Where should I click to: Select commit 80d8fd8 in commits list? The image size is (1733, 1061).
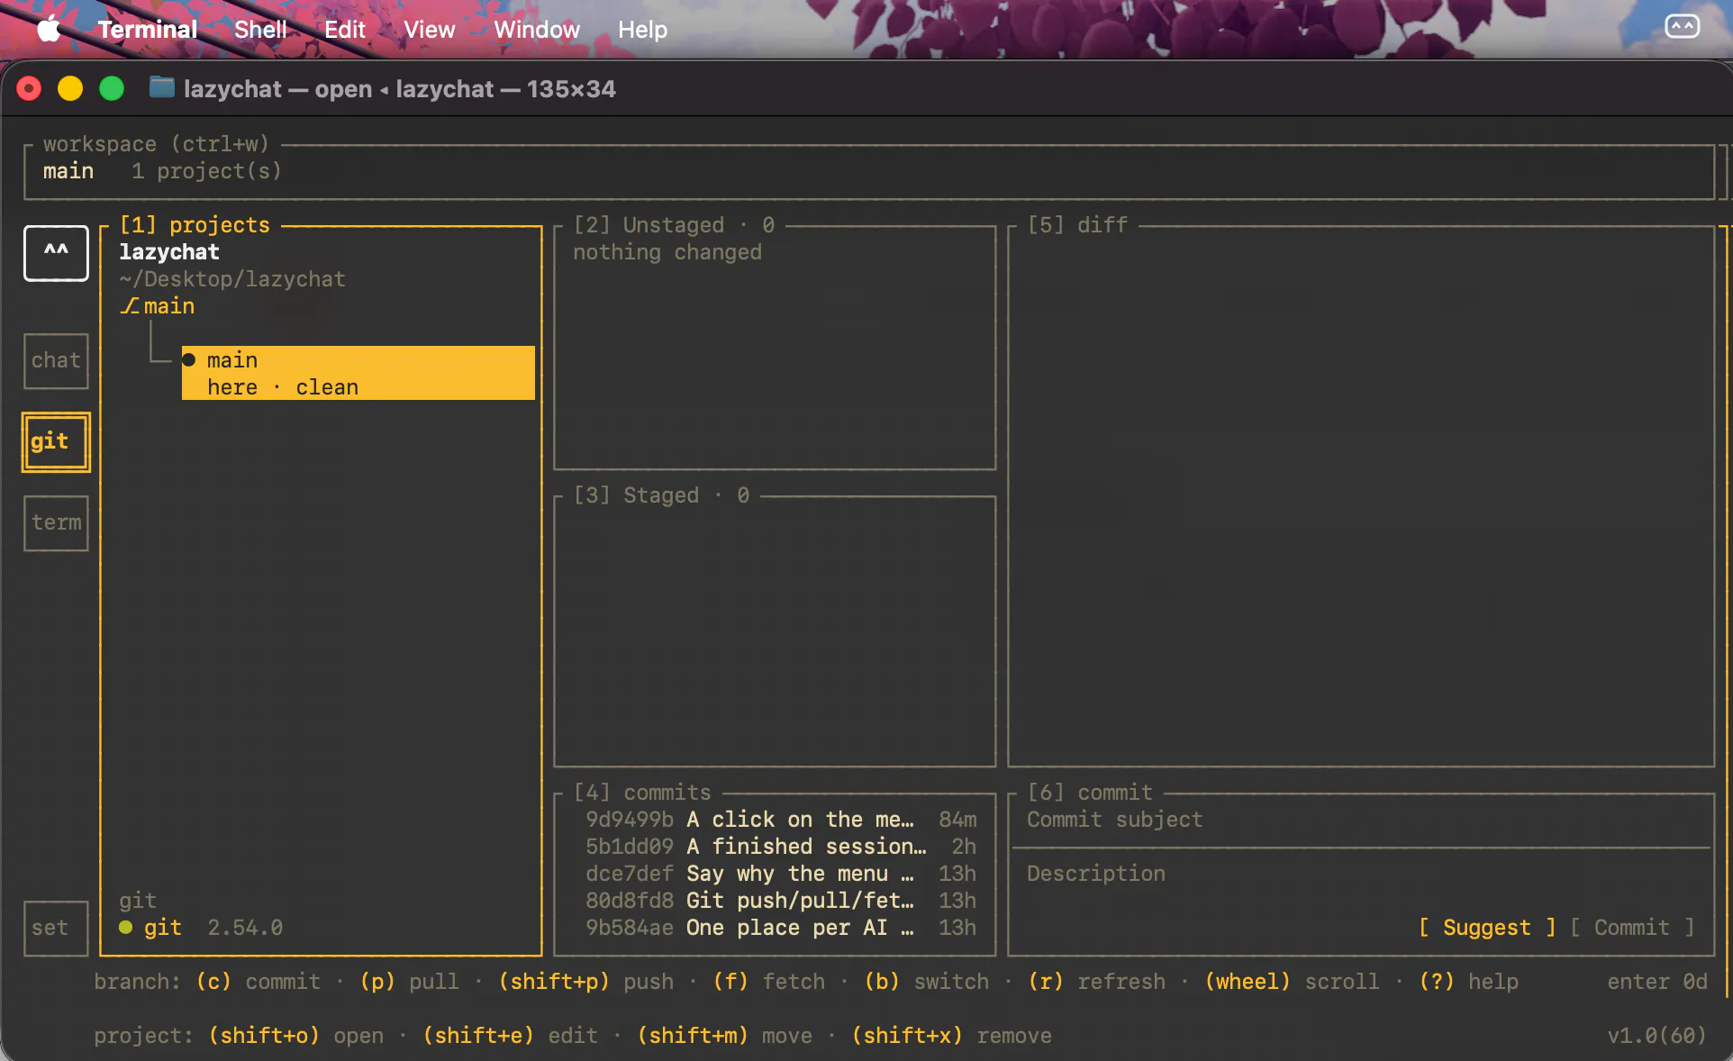coord(780,901)
